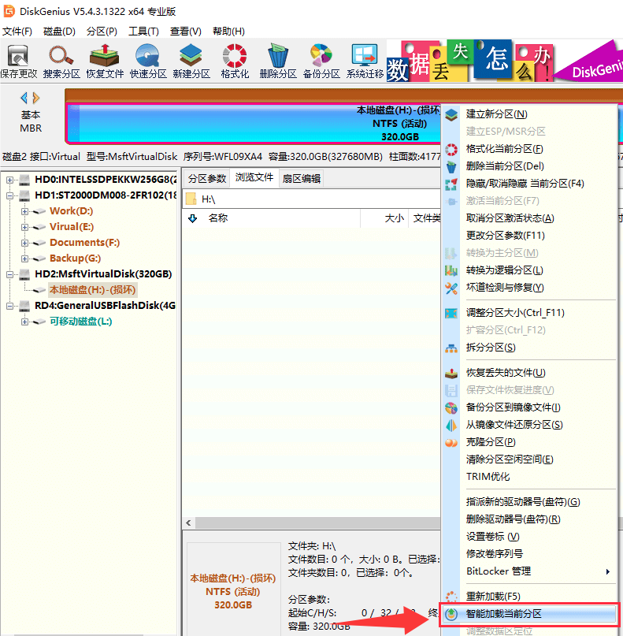The image size is (623, 636).
Task: Click the HD0 Intel SSD disk icon
Action: 24,180
